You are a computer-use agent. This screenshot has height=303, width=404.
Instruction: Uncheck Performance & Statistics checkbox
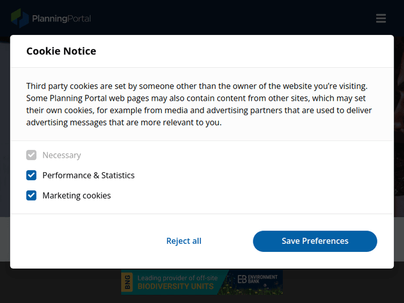(31, 175)
